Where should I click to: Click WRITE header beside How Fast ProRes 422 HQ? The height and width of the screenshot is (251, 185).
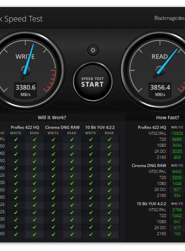click(177, 127)
